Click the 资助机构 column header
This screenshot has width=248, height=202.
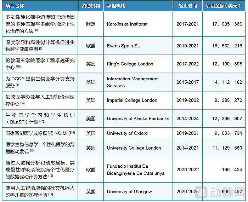pyautogui.click(x=91, y=6)
